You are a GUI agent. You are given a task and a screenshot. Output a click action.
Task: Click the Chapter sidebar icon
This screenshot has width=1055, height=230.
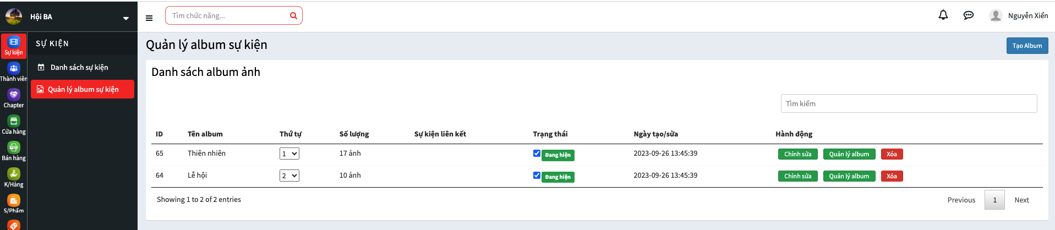click(14, 98)
